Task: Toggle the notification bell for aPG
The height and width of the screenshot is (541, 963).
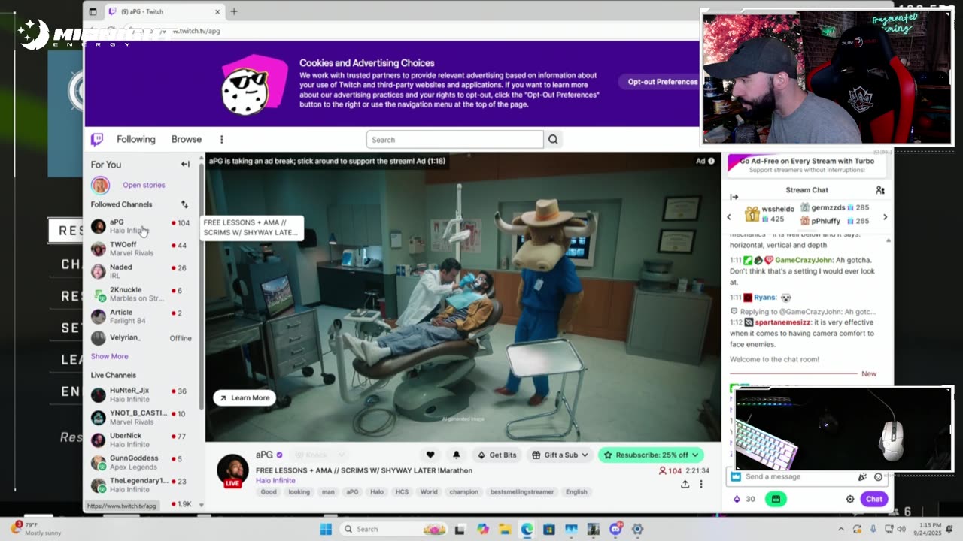Action: coord(456,455)
